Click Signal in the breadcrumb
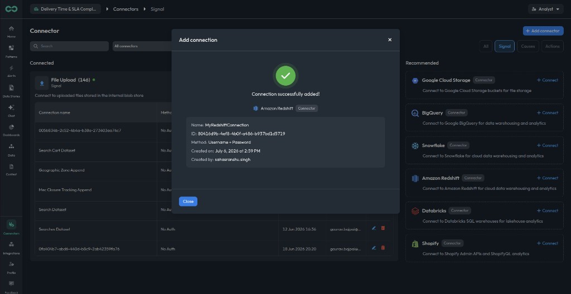The width and height of the screenshot is (571, 294). pos(157,9)
